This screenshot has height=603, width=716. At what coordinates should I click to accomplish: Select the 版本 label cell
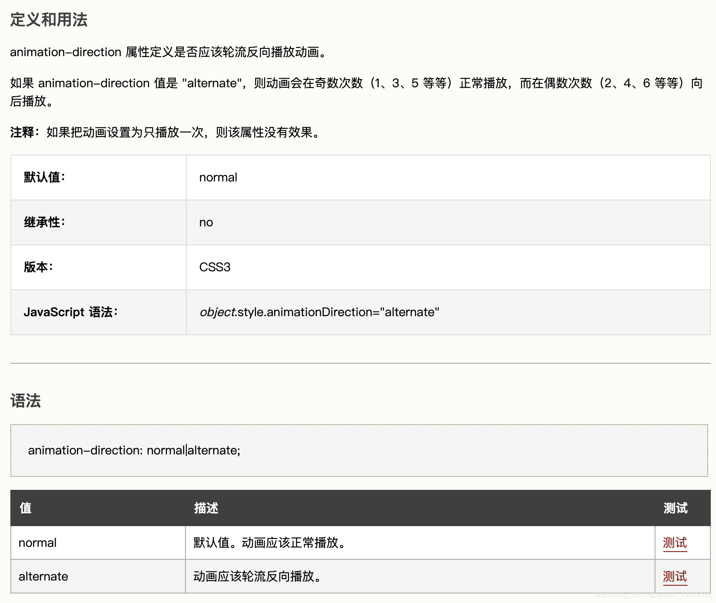click(99, 267)
